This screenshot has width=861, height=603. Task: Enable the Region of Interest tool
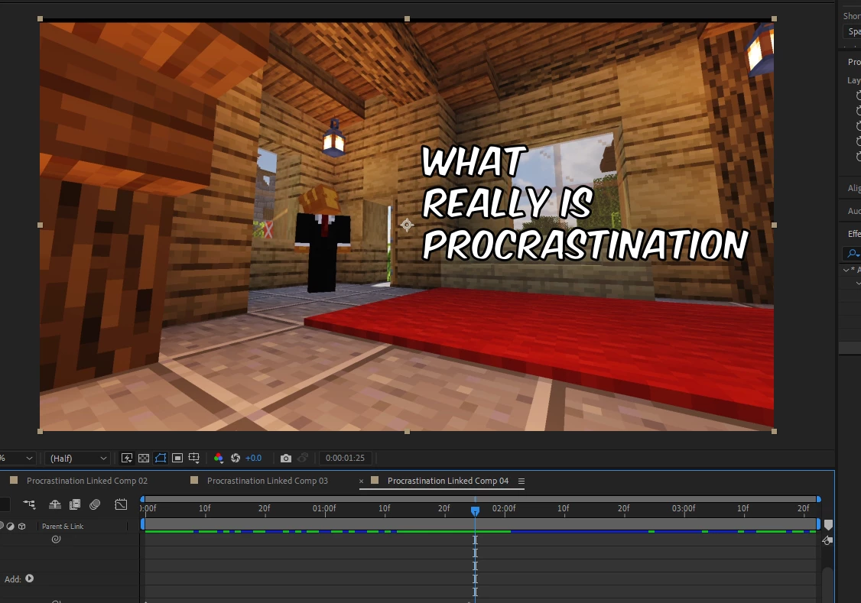click(177, 458)
